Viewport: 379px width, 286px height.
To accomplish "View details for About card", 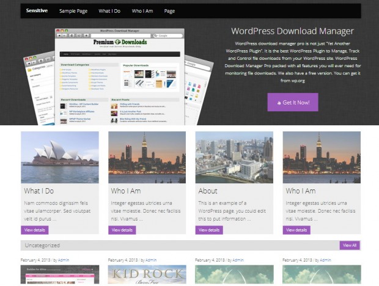I will point(209,230).
